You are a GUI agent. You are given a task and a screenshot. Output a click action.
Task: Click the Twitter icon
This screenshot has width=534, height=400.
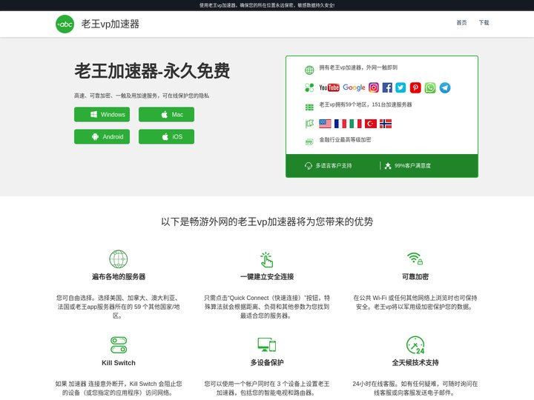click(x=400, y=87)
